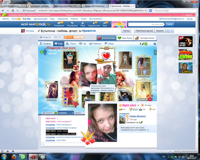Click the Mail.Ru site search input field
Image resolution: width=200 pixels, height=160 pixels.
click(139, 24)
